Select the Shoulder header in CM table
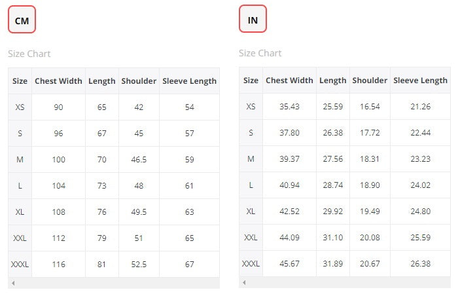This screenshot has height=294, width=458. pyautogui.click(x=139, y=81)
